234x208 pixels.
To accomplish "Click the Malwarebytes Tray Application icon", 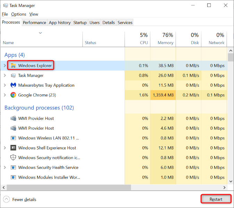I will pyautogui.click(x=13, y=85).
